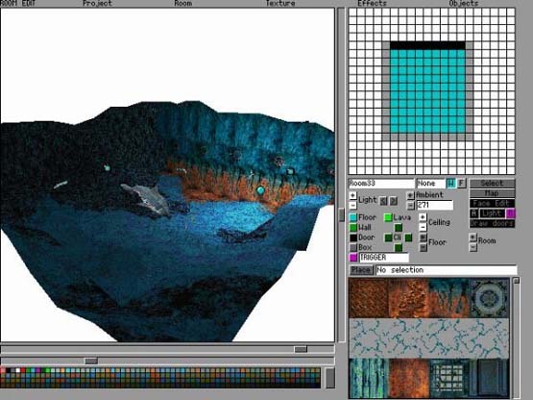Open the Room menu
Viewport: 533px width, 400px height.
tap(182, 4)
